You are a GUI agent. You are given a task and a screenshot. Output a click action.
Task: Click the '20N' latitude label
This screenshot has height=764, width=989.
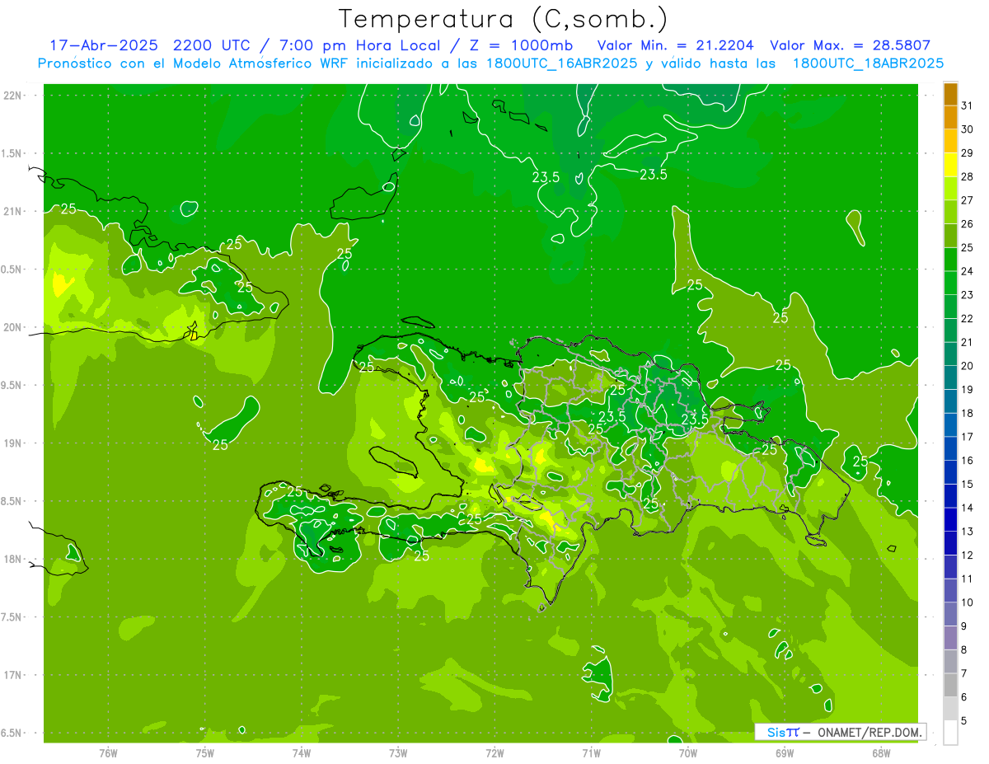tap(12, 328)
